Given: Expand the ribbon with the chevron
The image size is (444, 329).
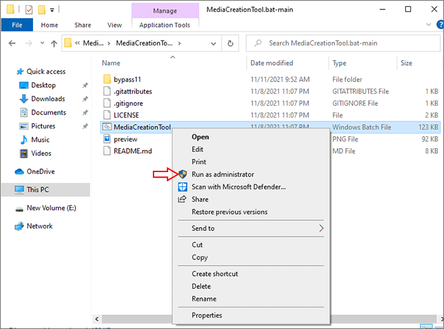Looking at the screenshot, I should pos(428,25).
